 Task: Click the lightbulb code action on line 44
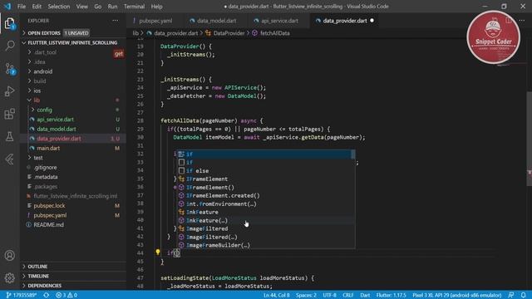point(158,252)
